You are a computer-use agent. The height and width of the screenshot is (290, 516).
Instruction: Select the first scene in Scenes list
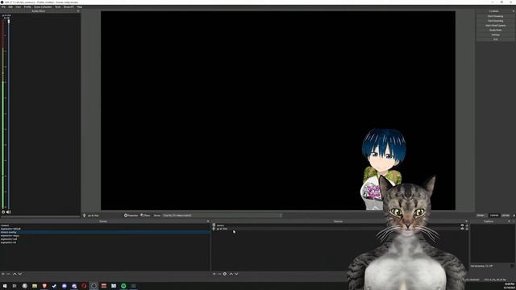pos(105,226)
